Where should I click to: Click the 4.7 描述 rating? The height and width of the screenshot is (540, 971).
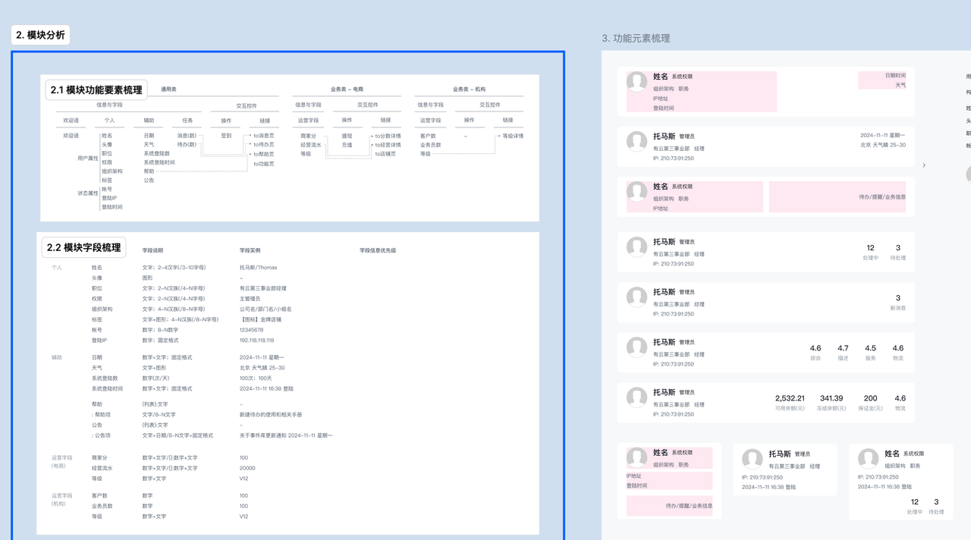[843, 353]
